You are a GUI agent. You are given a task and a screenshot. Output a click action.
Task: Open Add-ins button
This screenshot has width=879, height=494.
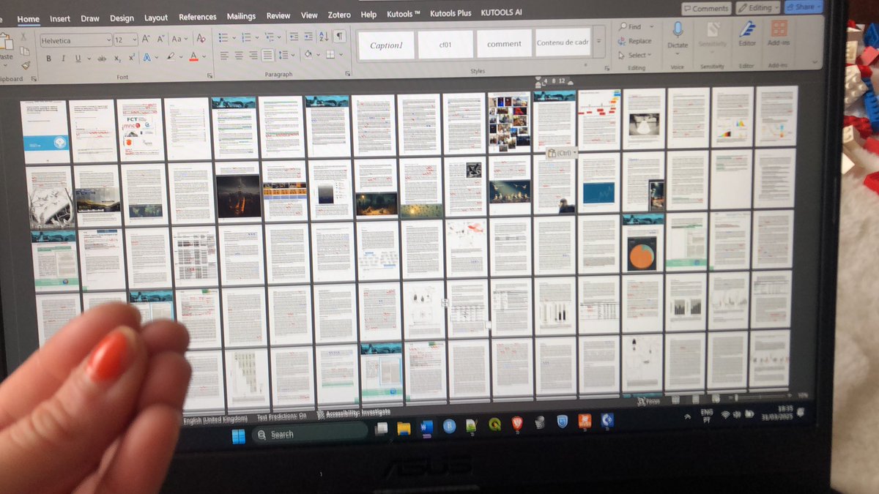click(x=779, y=34)
